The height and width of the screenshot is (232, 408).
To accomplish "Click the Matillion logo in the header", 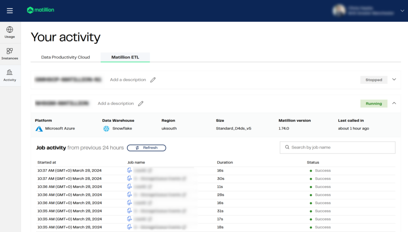I will [40, 10].
